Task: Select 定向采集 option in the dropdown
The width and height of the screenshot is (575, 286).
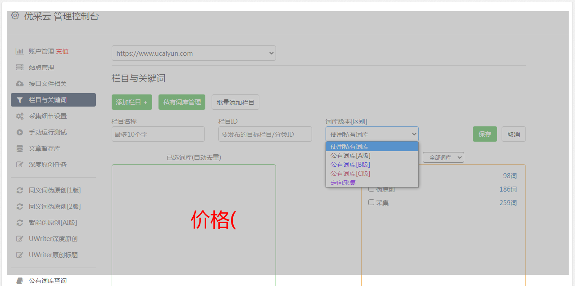Action: tap(343, 183)
